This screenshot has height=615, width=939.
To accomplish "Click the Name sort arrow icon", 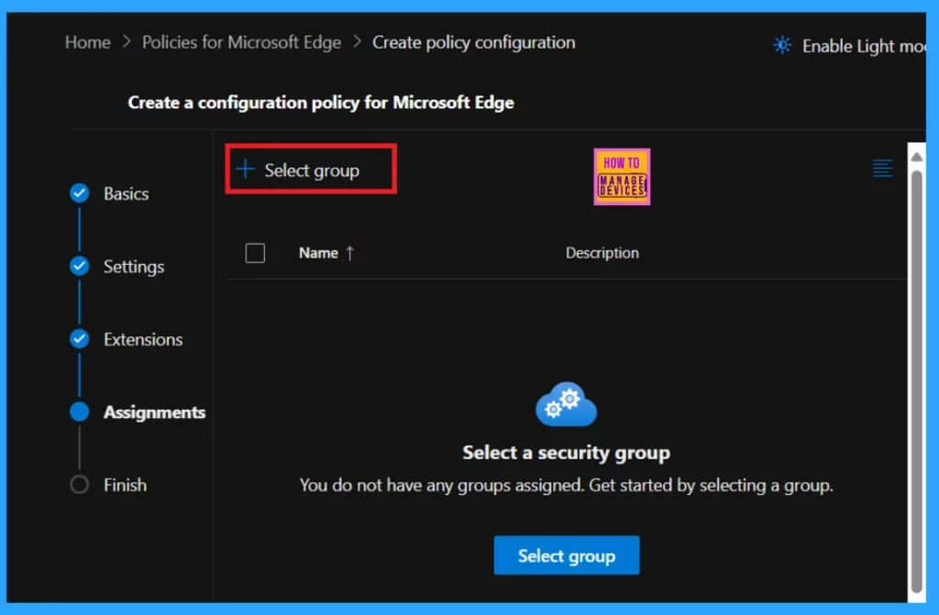I will [349, 253].
